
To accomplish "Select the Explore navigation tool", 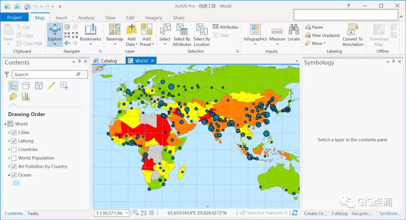I will [55, 35].
